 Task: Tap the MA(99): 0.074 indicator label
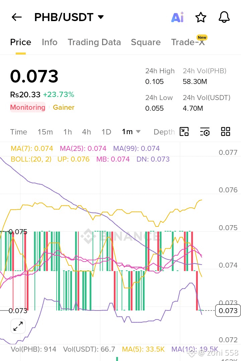136,148
